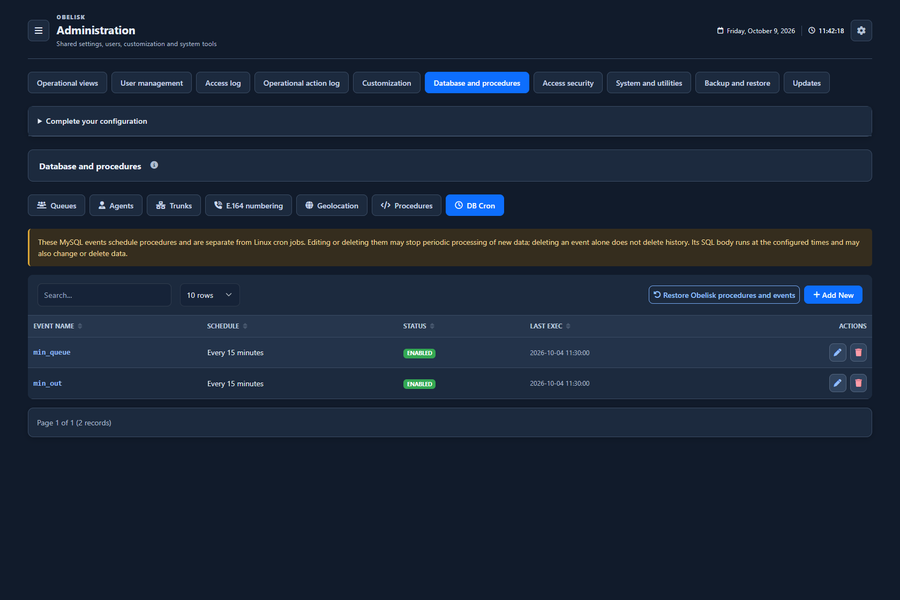The width and height of the screenshot is (900, 600).
Task: Click Restore Obelisk procedures and events
Action: [x=724, y=295]
